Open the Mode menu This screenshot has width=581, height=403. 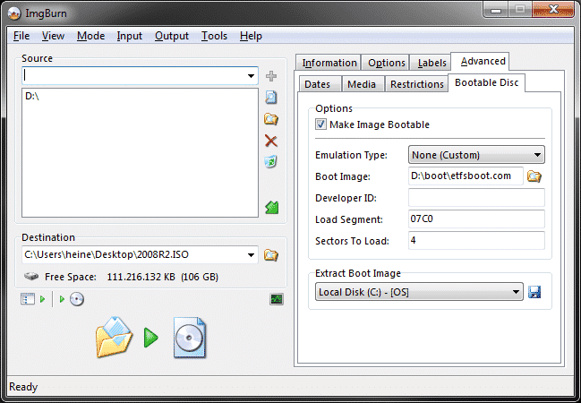90,36
